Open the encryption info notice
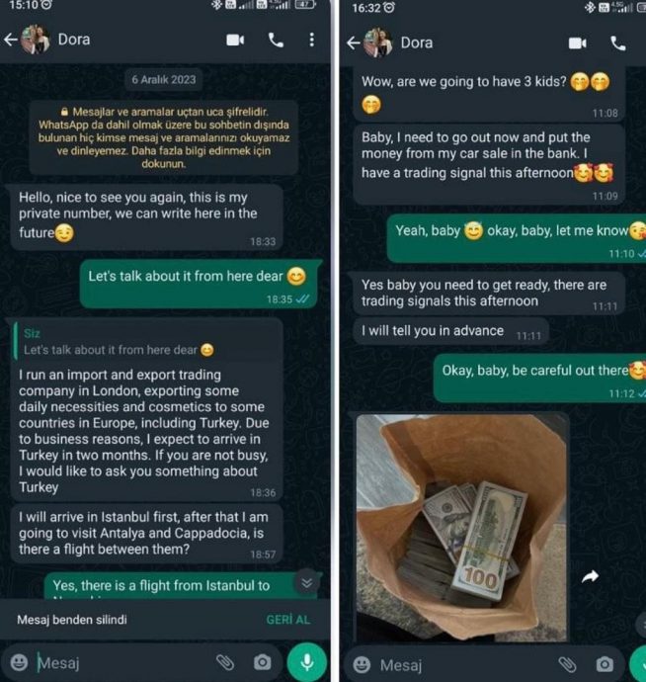 tap(164, 137)
